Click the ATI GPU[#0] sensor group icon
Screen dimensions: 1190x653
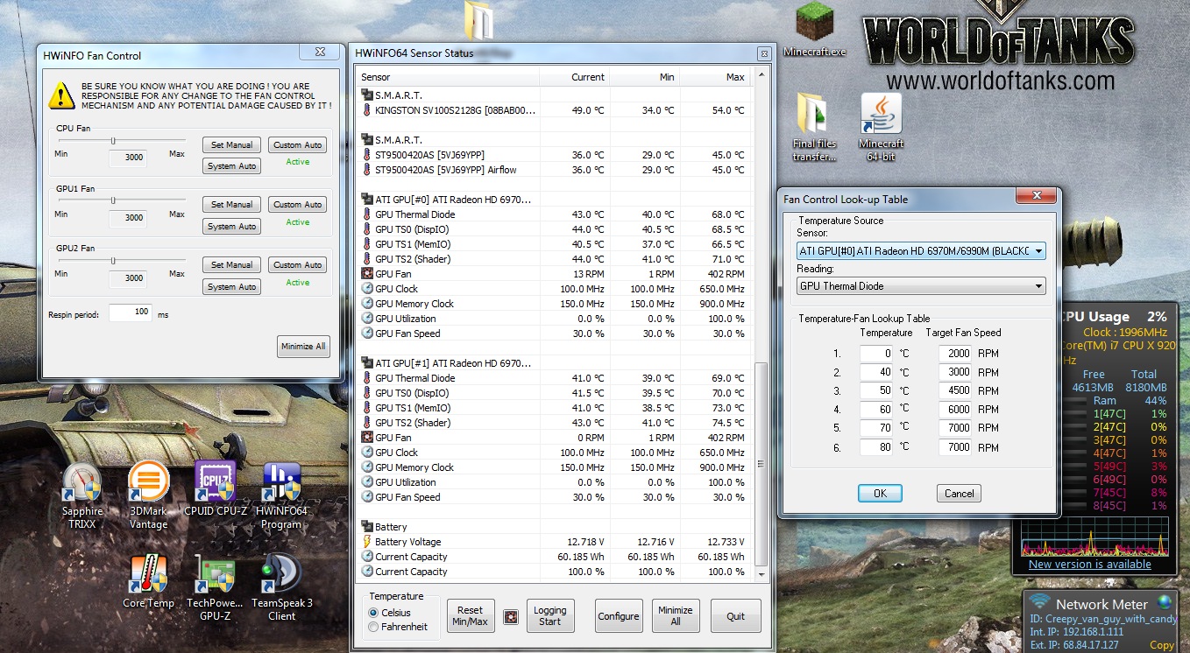click(367, 200)
